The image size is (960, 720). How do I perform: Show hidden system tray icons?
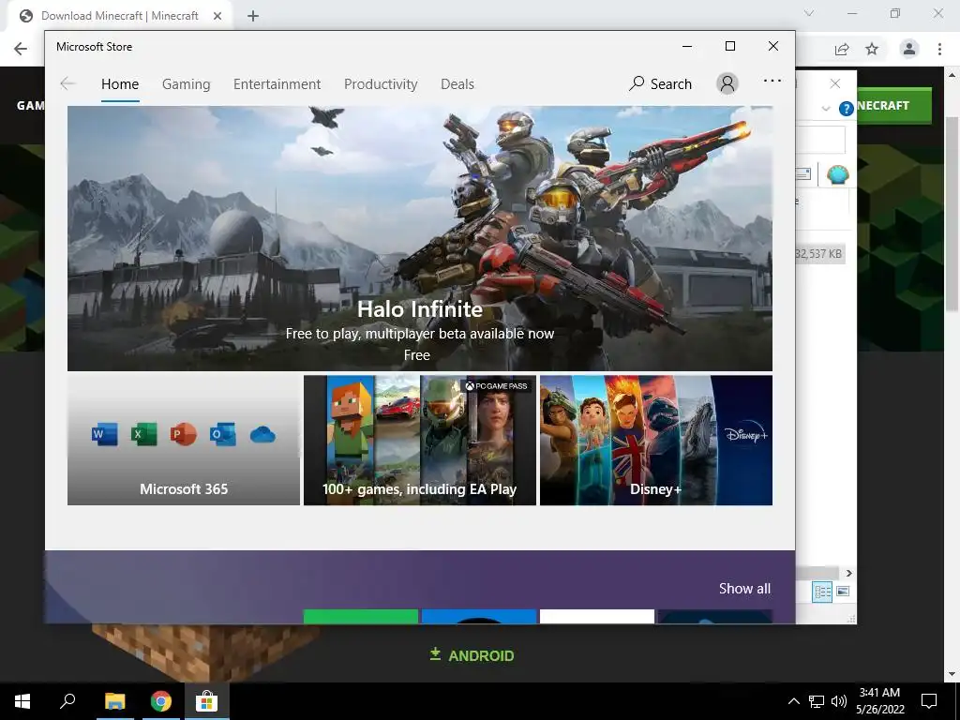793,701
